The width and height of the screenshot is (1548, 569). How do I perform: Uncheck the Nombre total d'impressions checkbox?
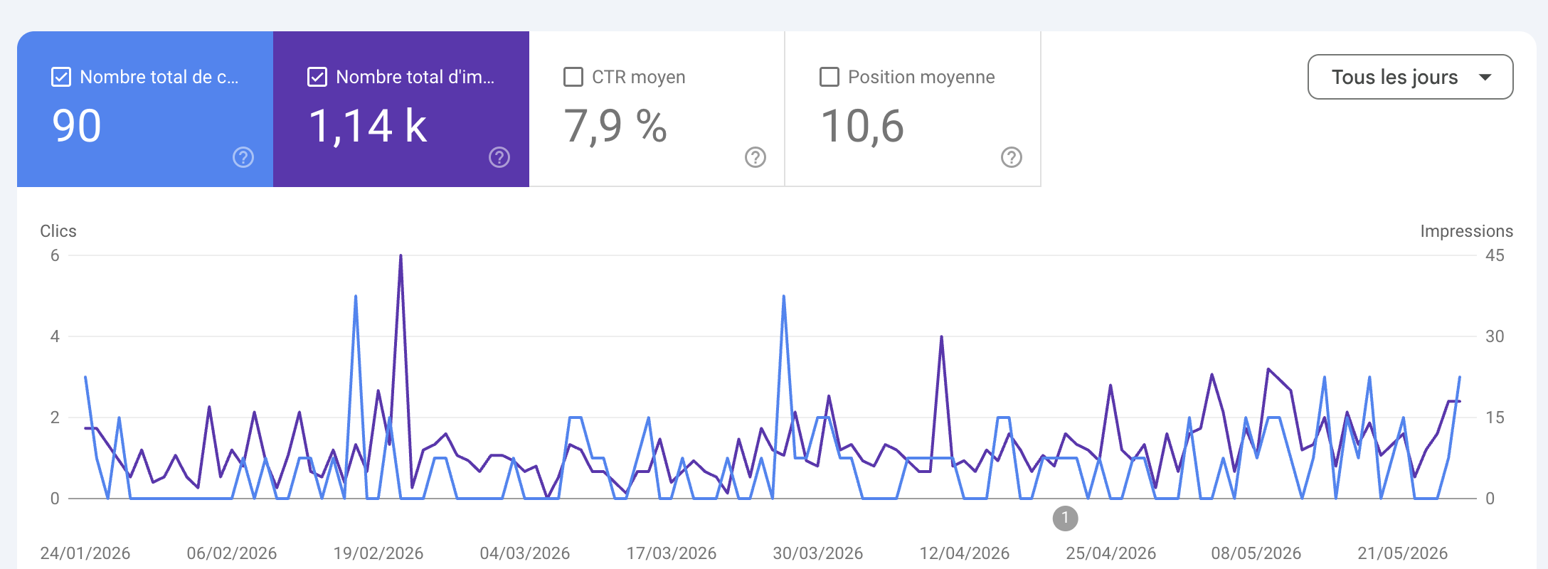(x=317, y=77)
